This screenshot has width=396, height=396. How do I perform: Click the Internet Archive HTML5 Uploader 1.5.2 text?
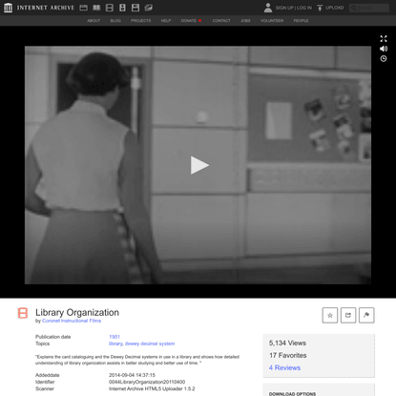click(152, 388)
